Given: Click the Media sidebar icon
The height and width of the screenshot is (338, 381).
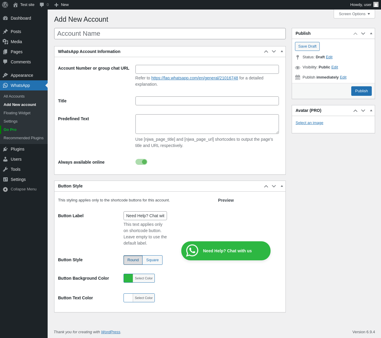Looking at the screenshot, I should pos(5,42).
